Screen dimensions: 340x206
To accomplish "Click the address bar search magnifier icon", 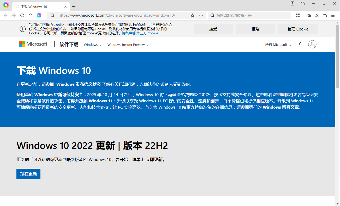I will point(52,15).
